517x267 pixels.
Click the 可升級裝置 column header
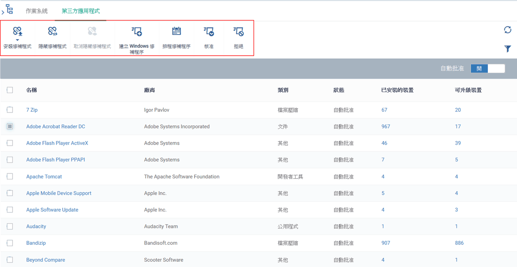click(x=468, y=90)
